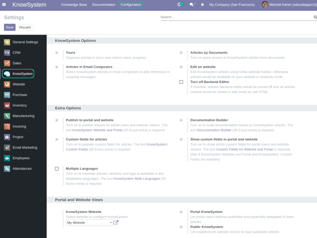Open Documentation Builder link

click(x=214, y=130)
